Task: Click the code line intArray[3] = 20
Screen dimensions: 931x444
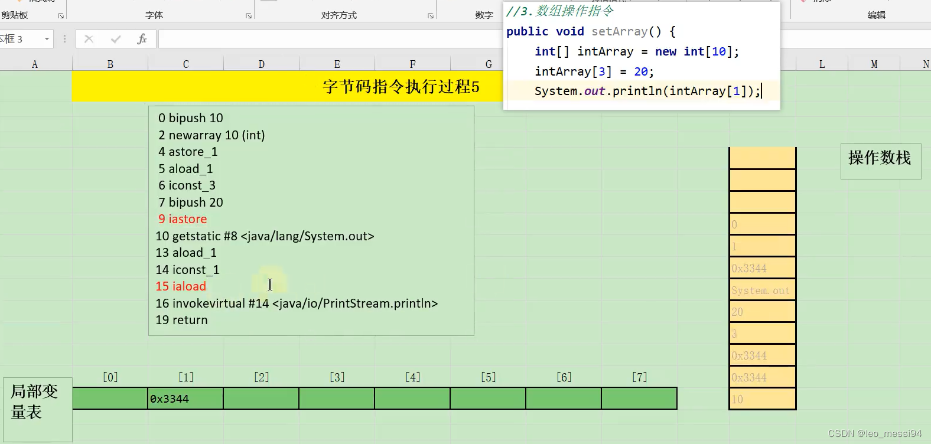Action: (594, 71)
